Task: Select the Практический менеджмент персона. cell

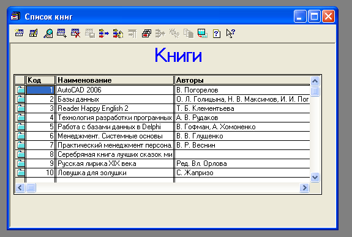Action: click(114, 145)
